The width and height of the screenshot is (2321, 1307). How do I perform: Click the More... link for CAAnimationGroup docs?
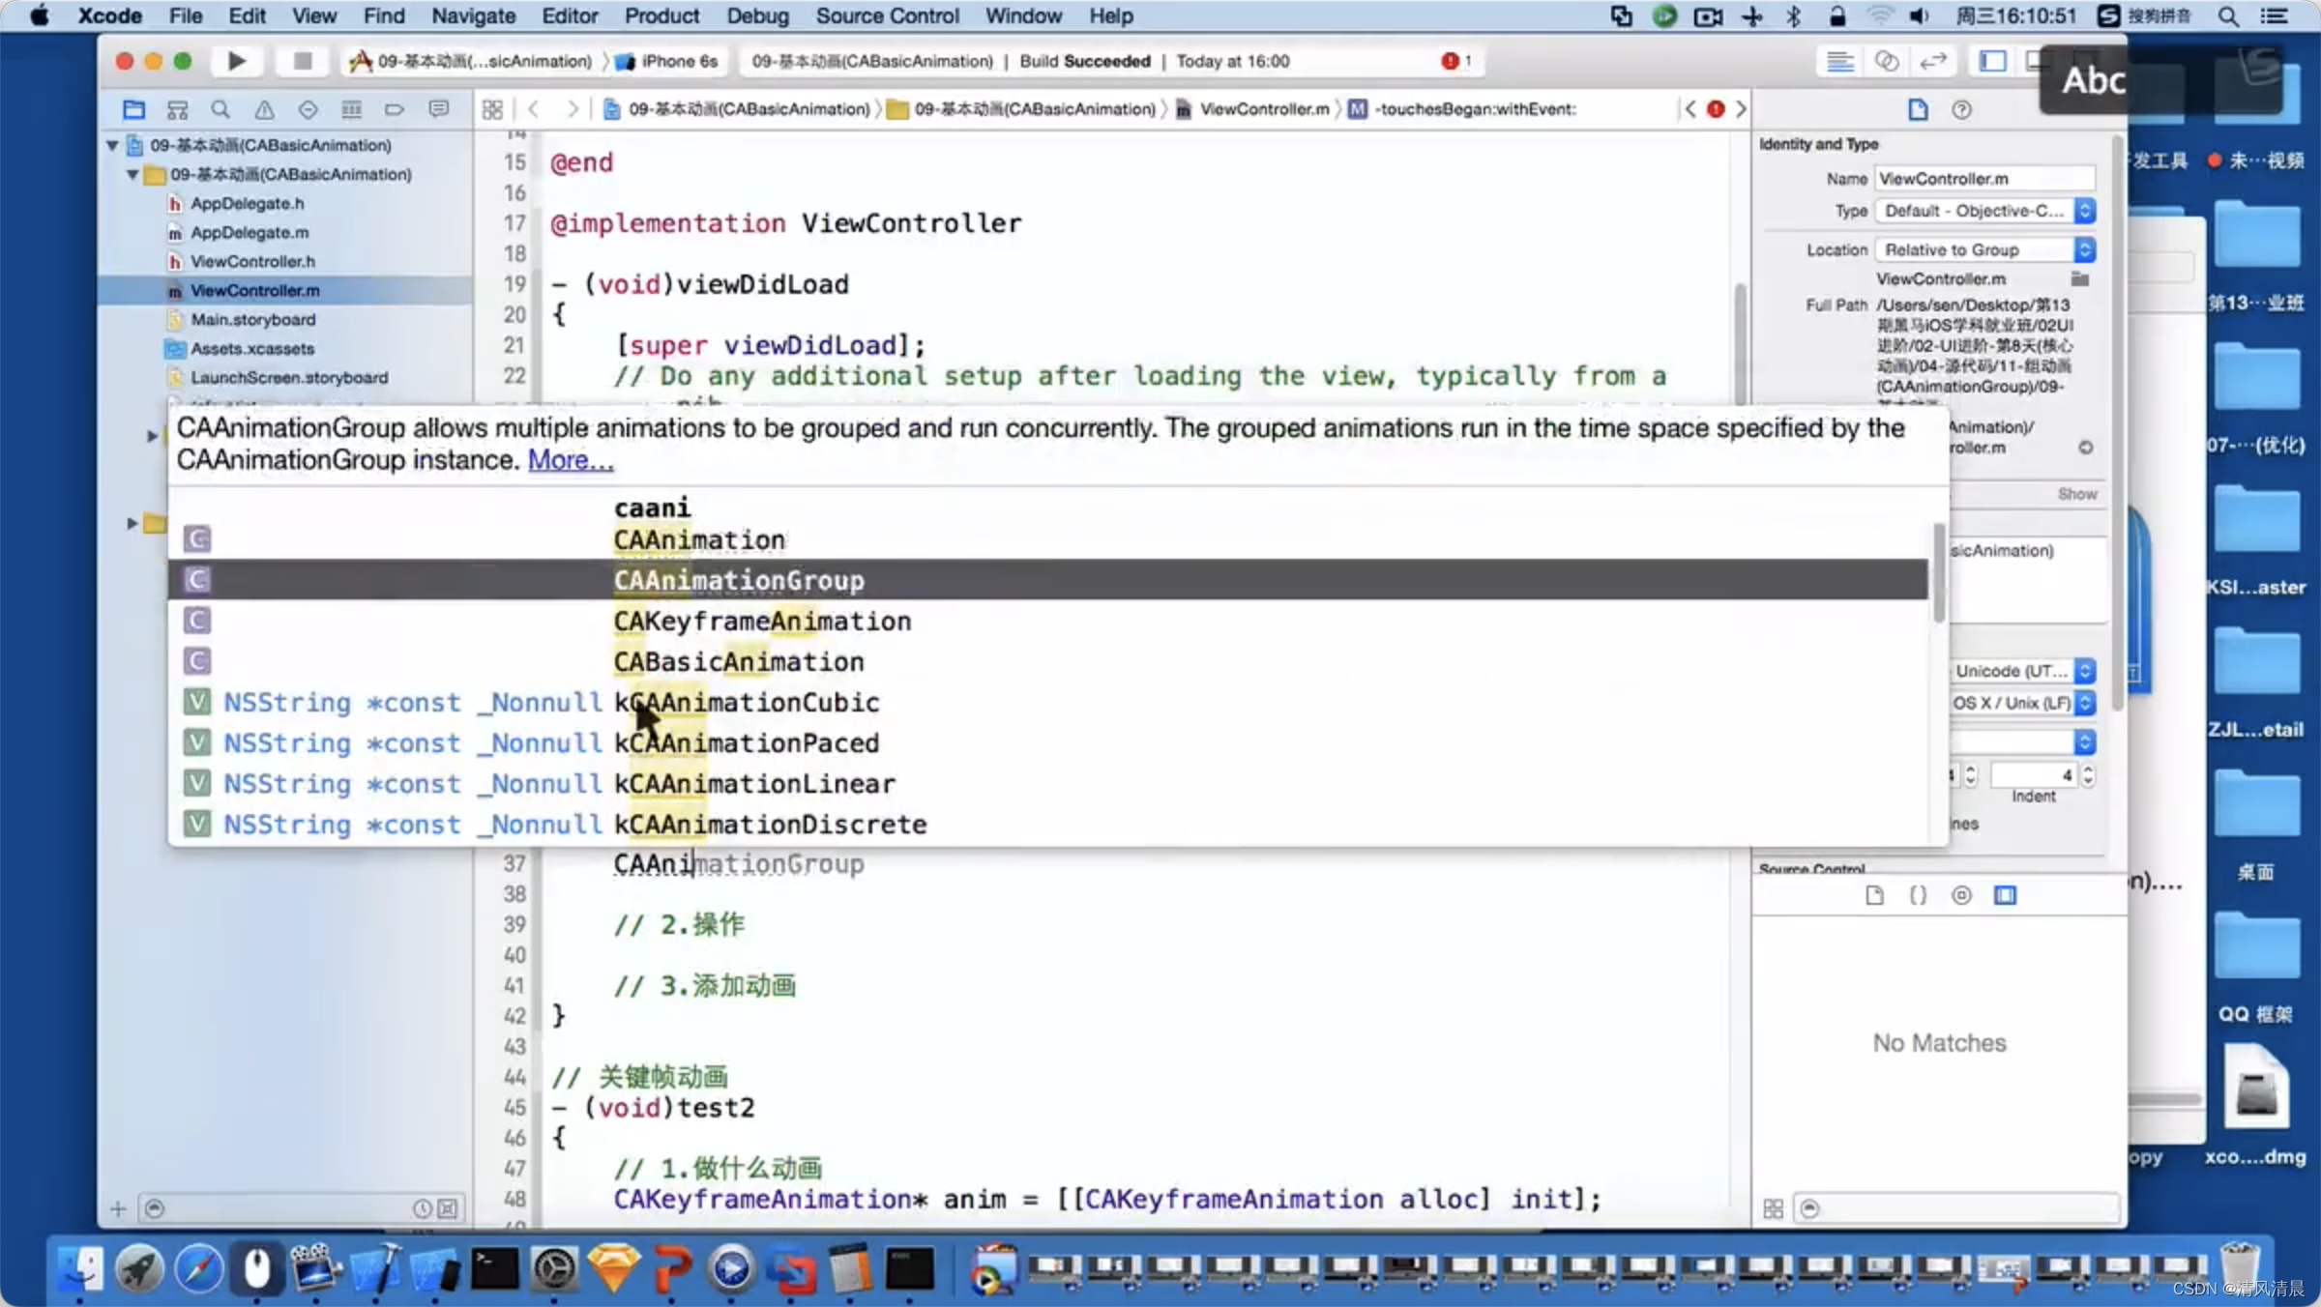[x=569, y=459]
